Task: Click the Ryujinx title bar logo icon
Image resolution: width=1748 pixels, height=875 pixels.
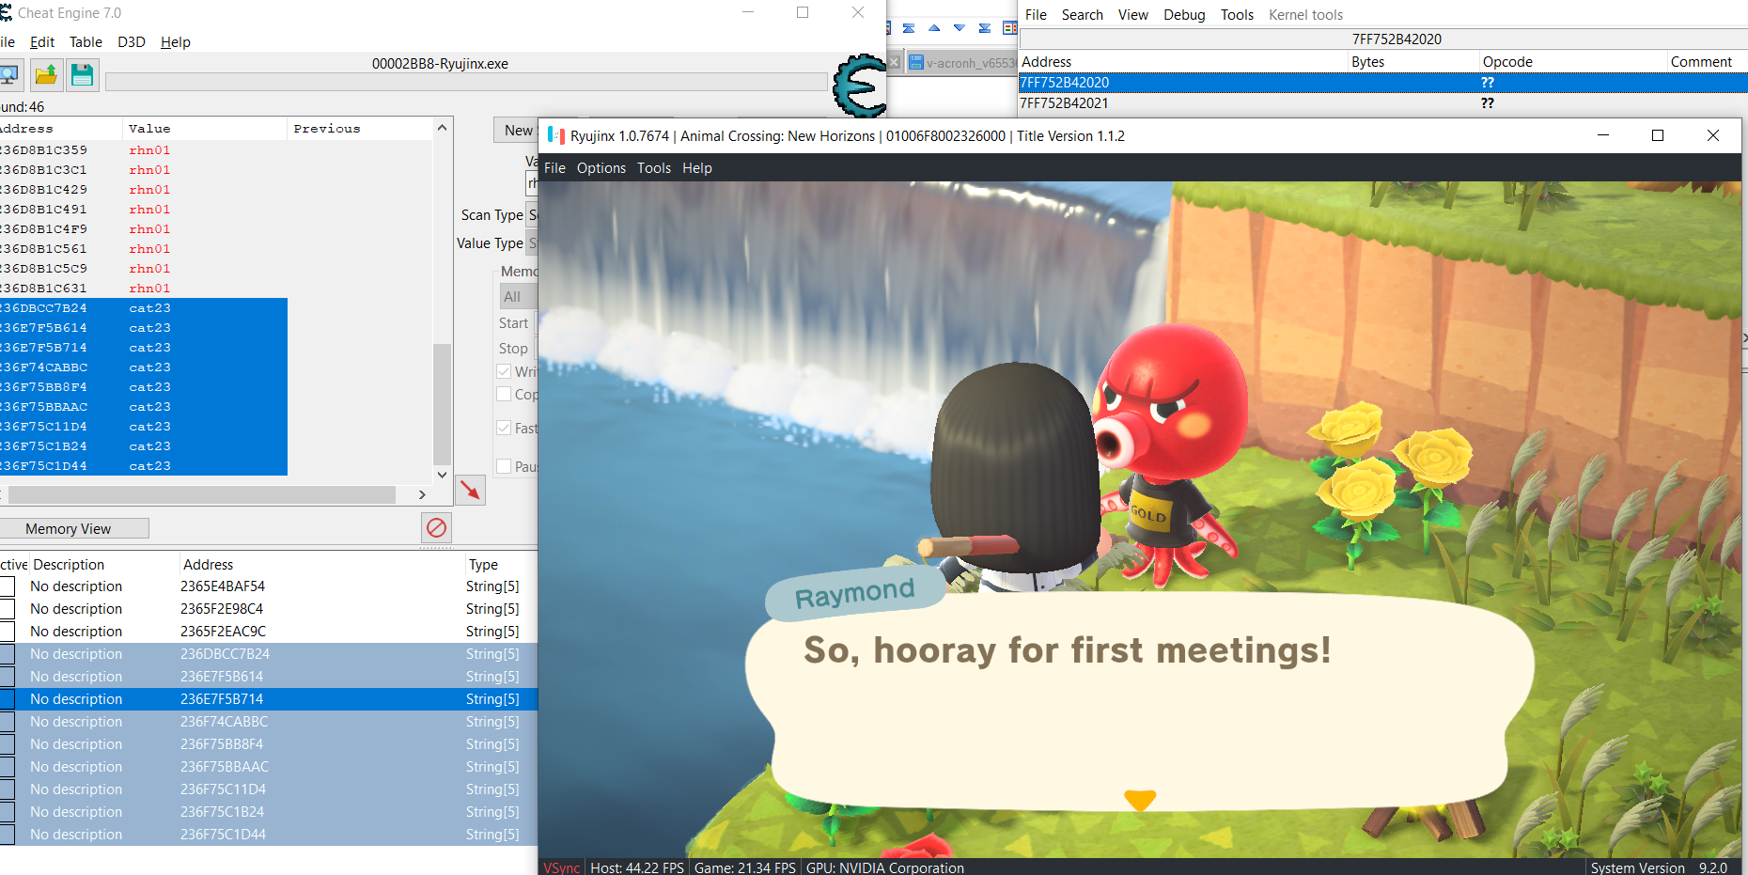Action: coord(555,135)
